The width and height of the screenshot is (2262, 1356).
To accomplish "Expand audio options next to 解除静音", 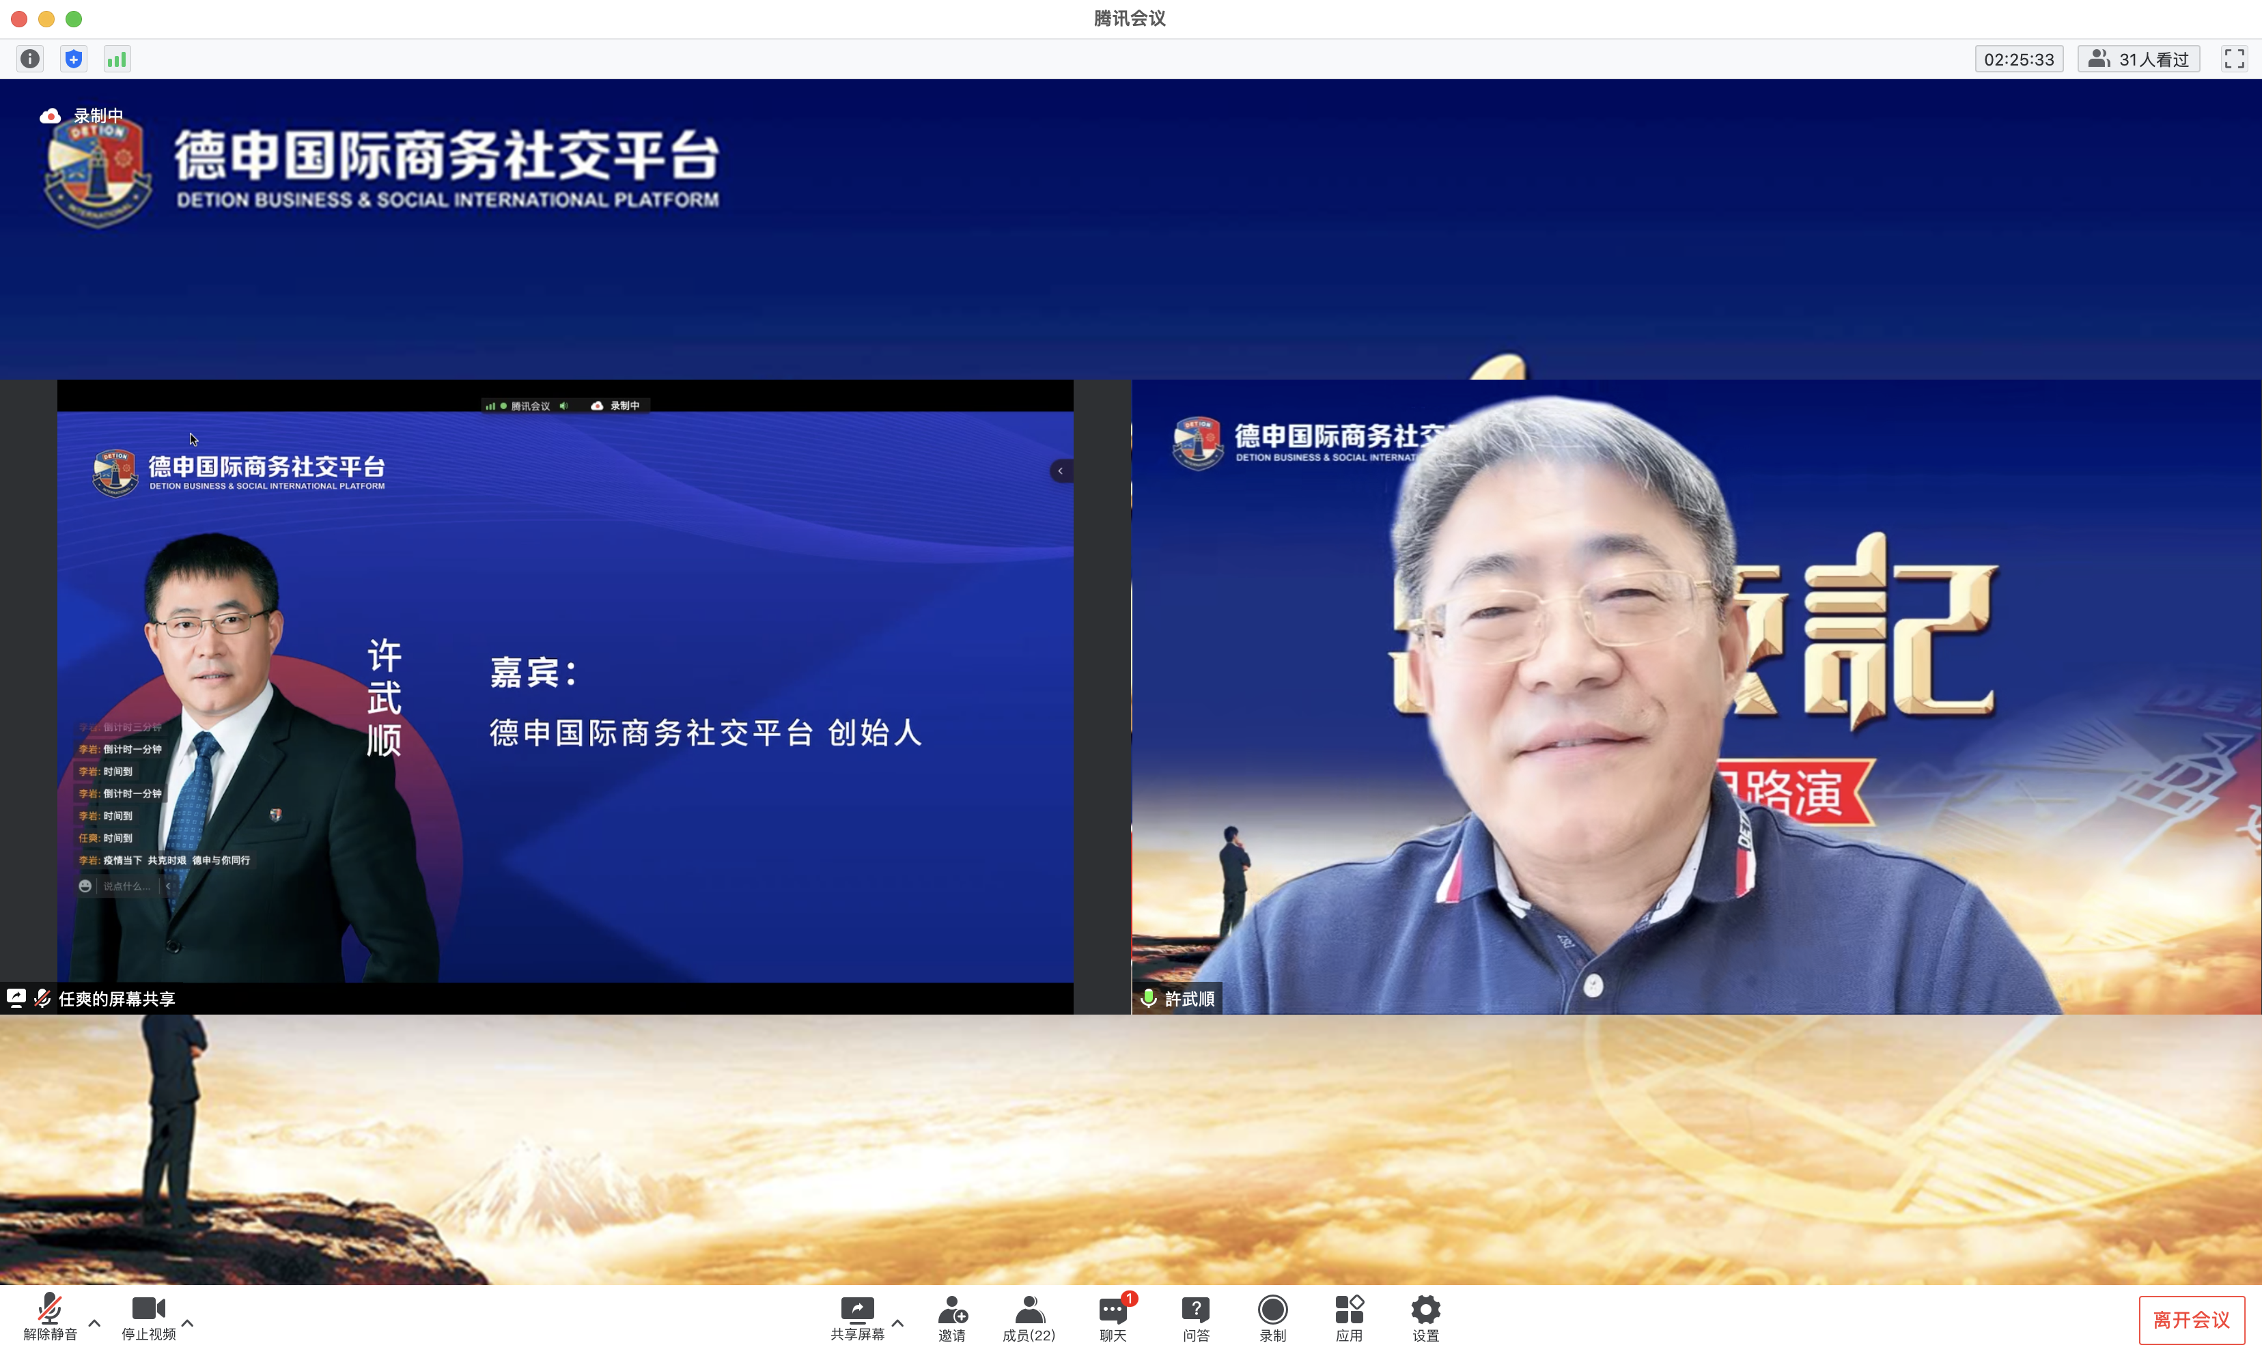I will pos(94,1322).
